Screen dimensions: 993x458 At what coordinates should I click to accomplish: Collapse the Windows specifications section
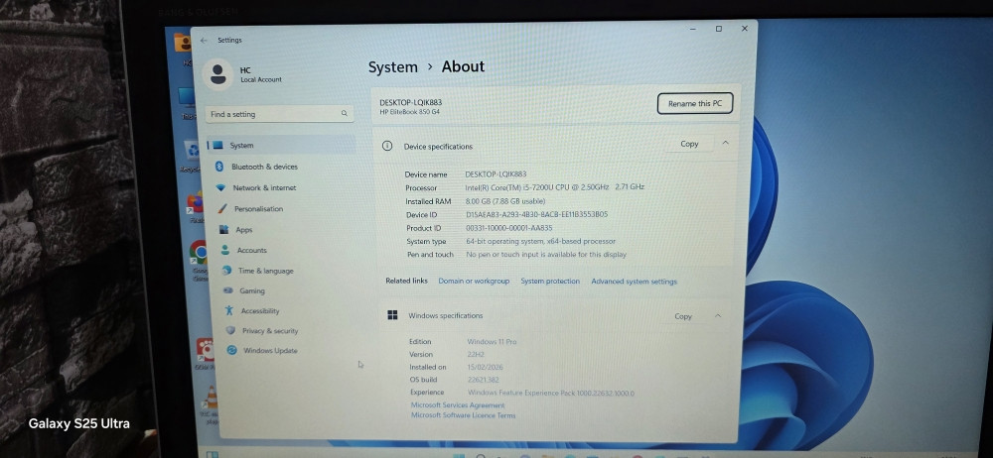coord(718,315)
